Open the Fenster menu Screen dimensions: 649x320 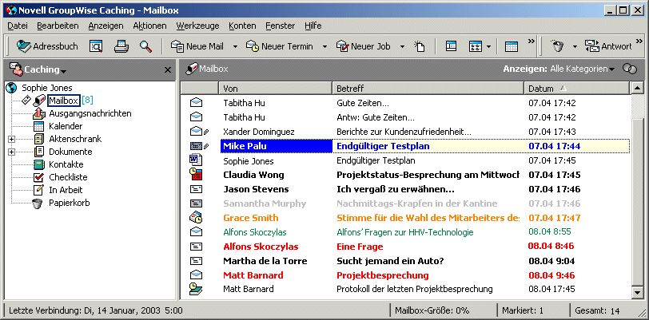click(281, 26)
